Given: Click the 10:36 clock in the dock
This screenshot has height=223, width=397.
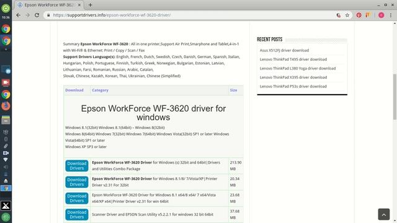Looking at the screenshot, I should click(6, 17).
